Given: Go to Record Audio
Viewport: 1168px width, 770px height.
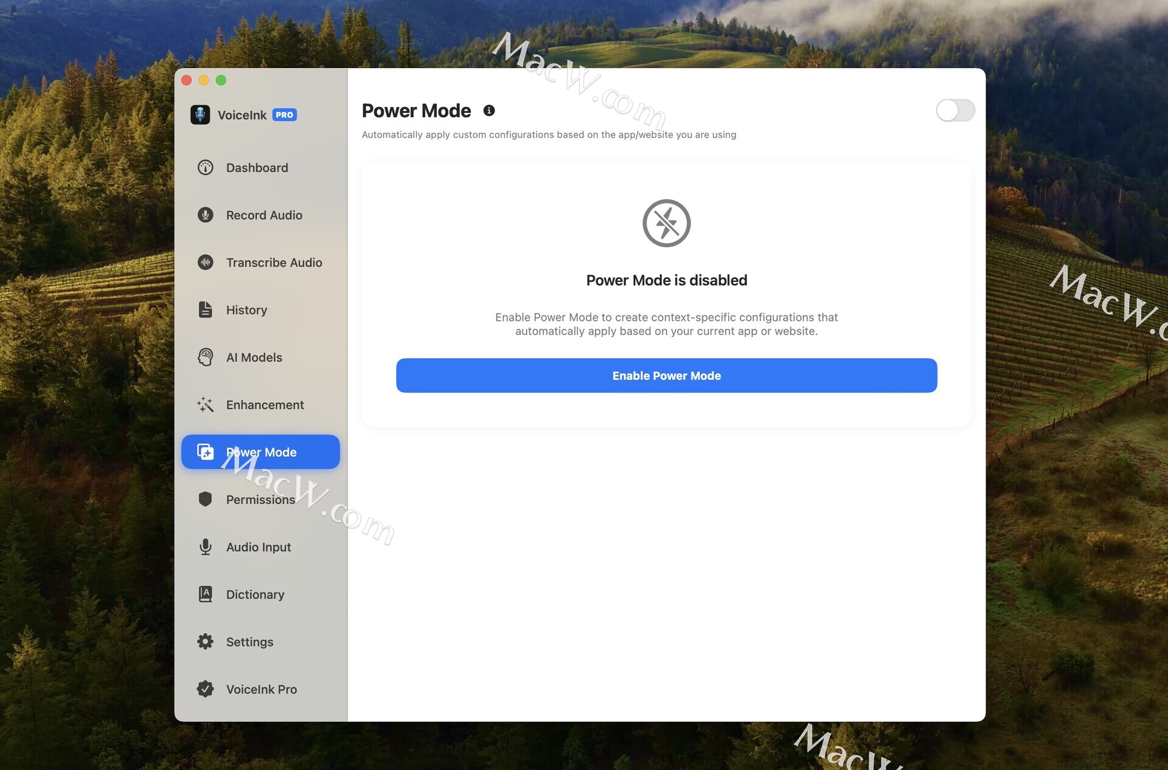Looking at the screenshot, I should tap(260, 215).
